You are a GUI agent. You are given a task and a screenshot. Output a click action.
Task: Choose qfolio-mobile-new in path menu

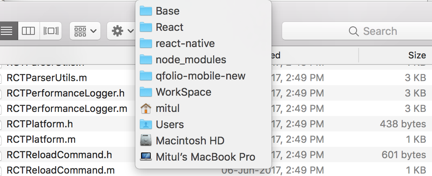(x=203, y=75)
